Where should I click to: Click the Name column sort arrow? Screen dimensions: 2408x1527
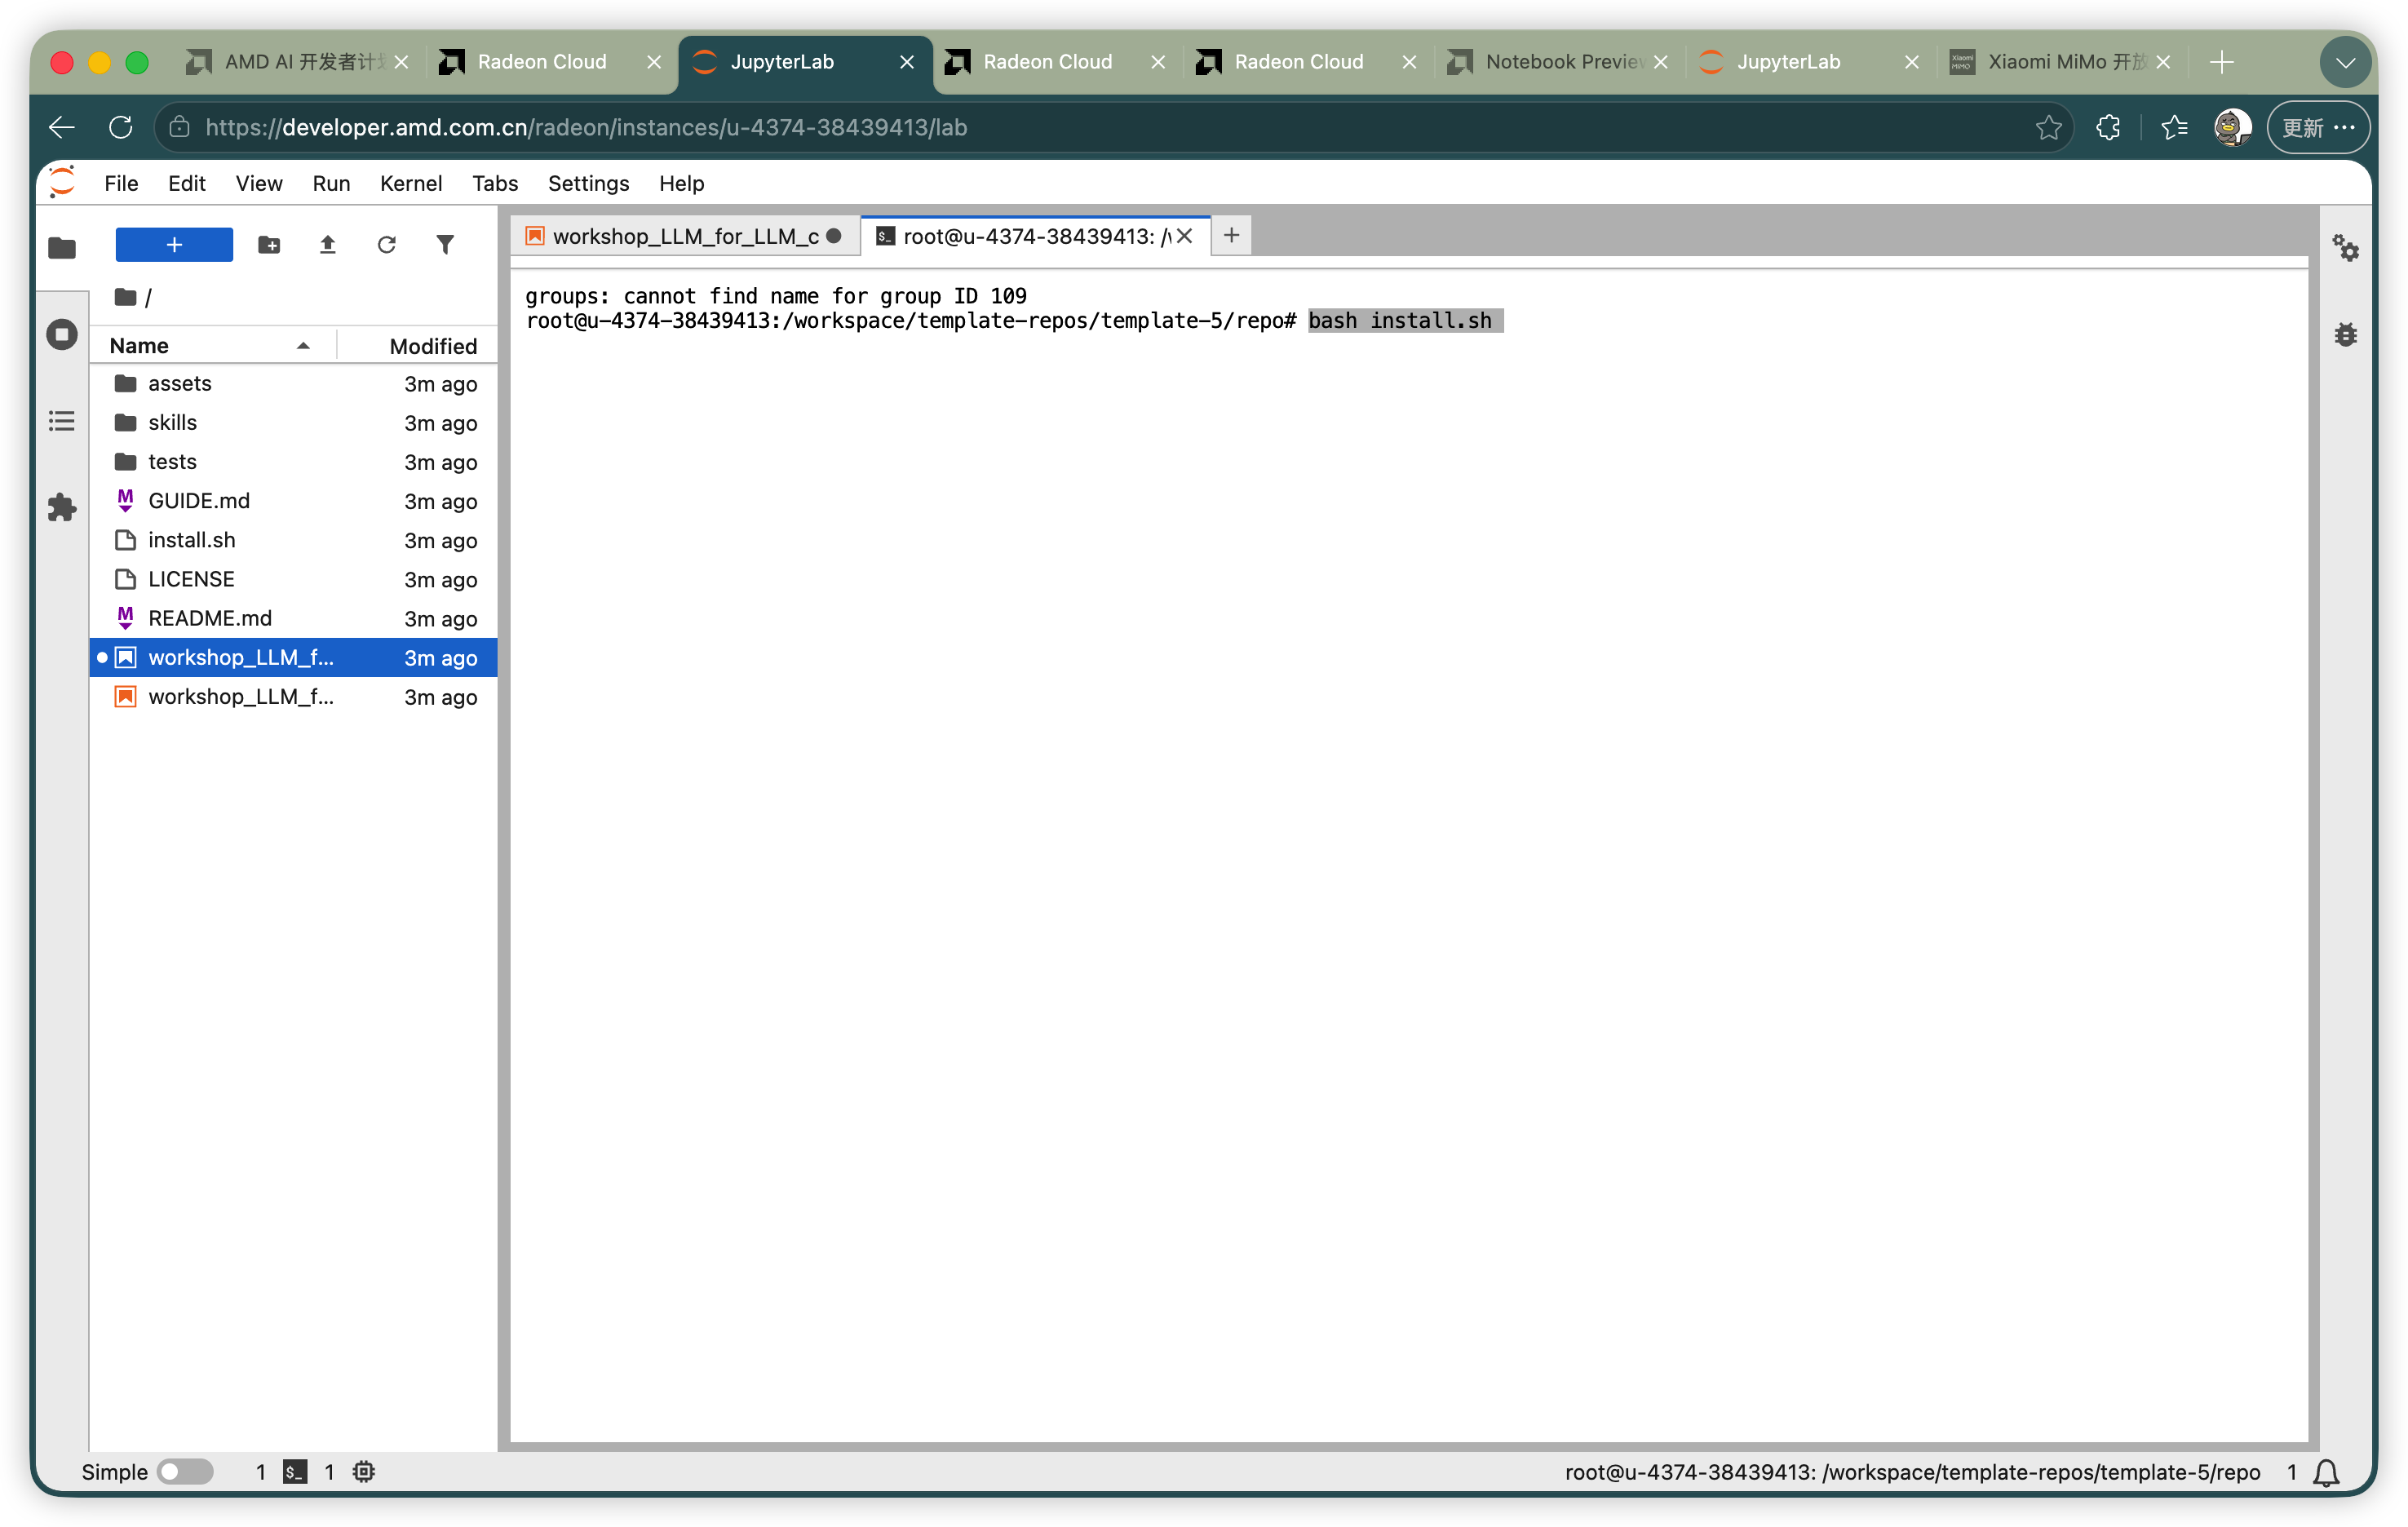[303, 346]
